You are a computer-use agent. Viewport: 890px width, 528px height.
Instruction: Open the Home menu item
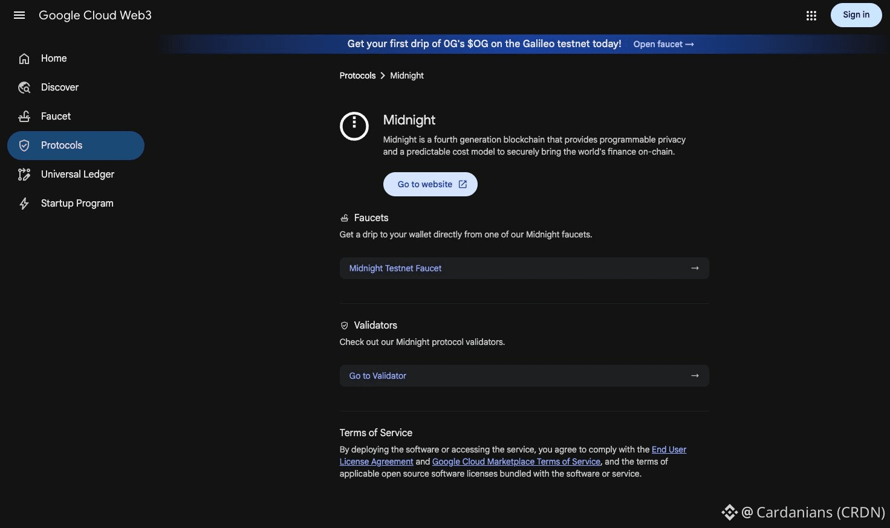click(x=76, y=59)
